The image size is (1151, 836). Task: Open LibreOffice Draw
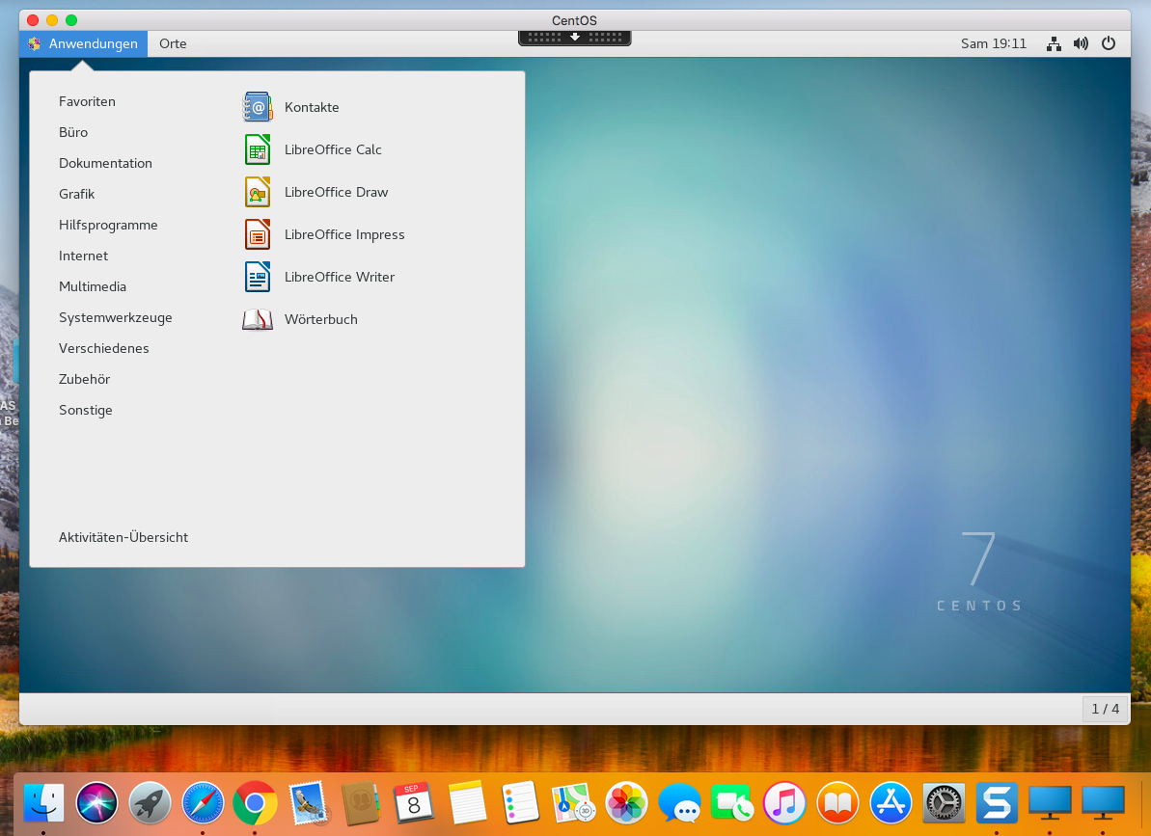[x=335, y=192]
